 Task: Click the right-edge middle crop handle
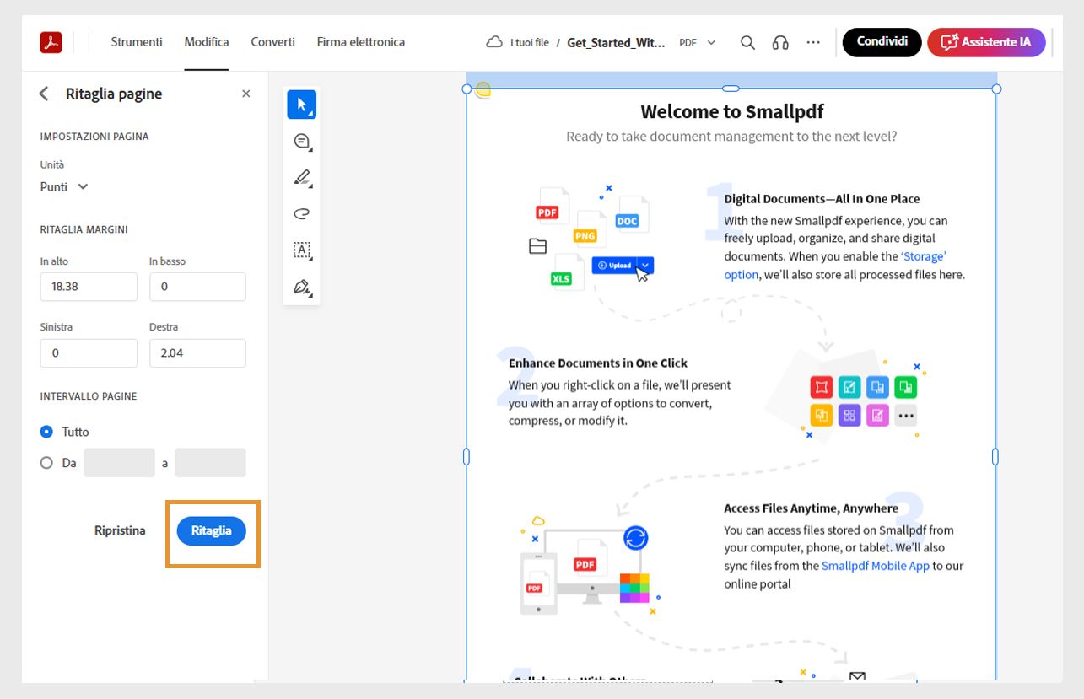[995, 457]
